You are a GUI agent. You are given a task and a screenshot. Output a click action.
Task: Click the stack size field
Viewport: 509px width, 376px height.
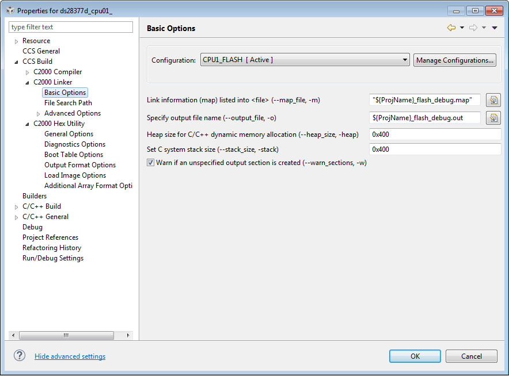coord(435,149)
